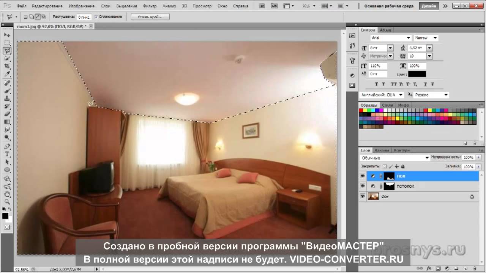Select the Zoom tool

pyautogui.click(x=7, y=202)
